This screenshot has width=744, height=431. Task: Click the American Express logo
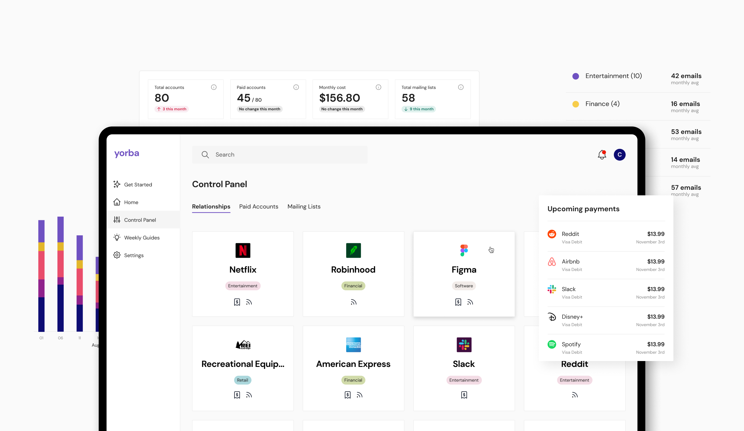click(354, 345)
